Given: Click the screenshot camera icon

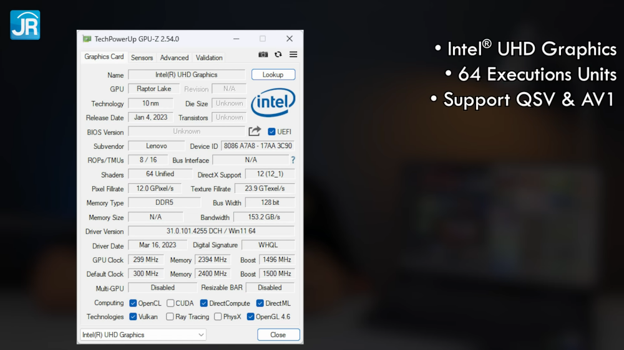Looking at the screenshot, I should (x=263, y=55).
